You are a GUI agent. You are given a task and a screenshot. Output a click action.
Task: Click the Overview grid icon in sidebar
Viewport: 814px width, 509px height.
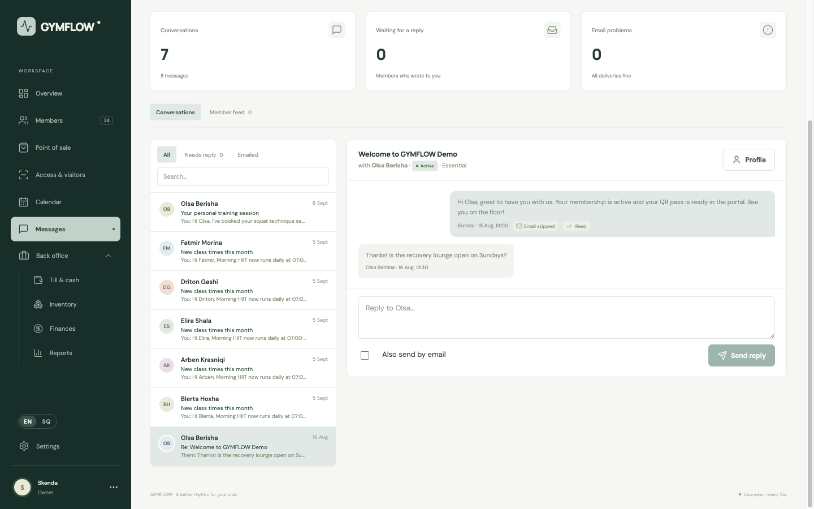click(x=23, y=93)
